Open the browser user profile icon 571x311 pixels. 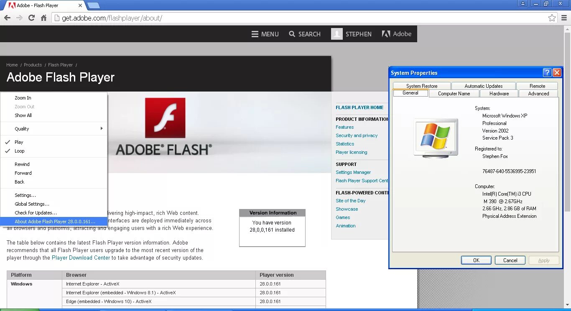point(523,3)
